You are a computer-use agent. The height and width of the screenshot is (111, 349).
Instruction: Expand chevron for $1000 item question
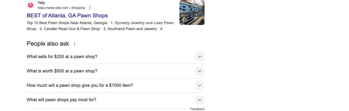[200, 85]
